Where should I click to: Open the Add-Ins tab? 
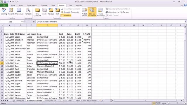[79, 5]
